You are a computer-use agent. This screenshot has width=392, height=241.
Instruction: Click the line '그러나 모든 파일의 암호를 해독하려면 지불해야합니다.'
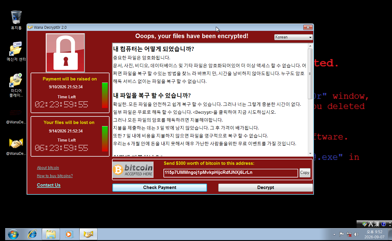coord(168,120)
